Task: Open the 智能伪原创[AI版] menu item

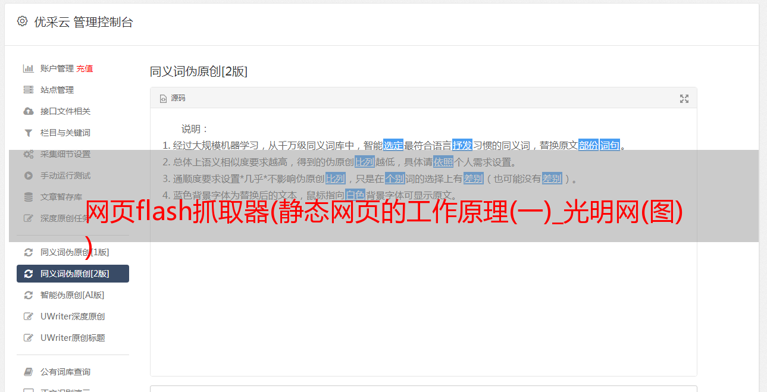Action: click(x=73, y=295)
